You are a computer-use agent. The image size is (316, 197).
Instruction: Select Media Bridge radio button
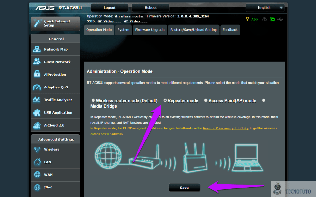264,100
